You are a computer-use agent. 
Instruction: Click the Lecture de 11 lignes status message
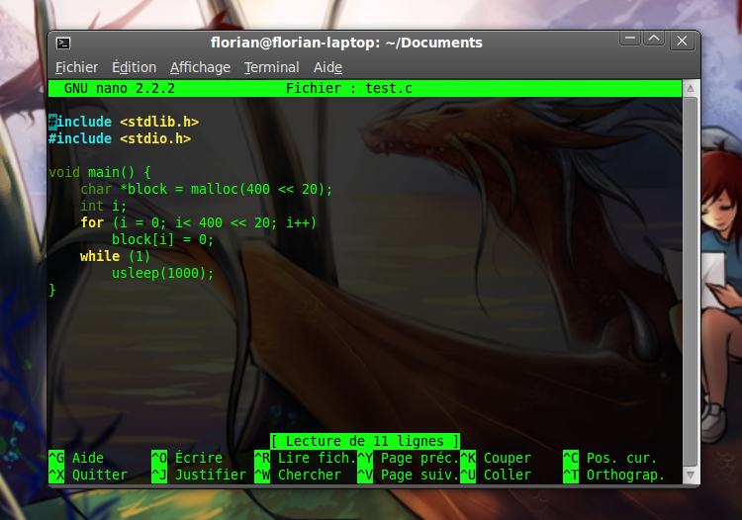pos(365,441)
